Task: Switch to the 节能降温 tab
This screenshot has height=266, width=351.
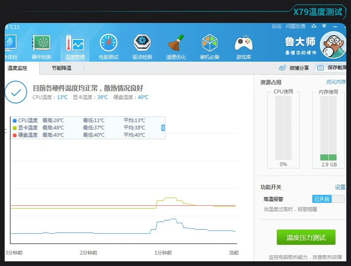Action: pos(62,68)
